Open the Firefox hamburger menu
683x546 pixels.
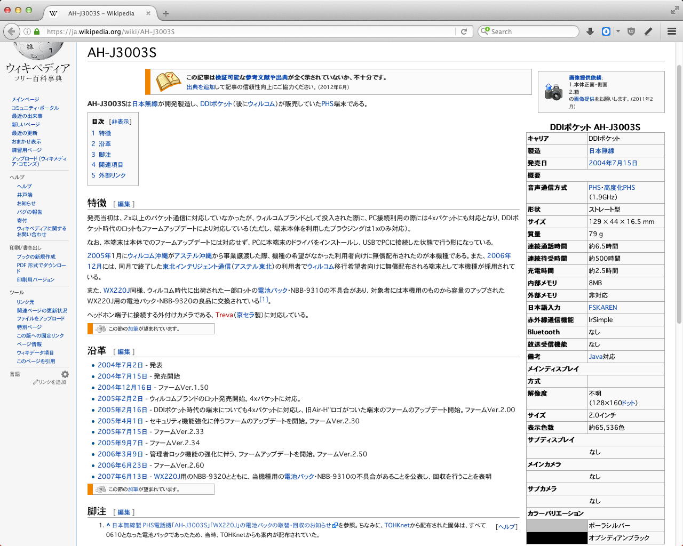pos(672,31)
